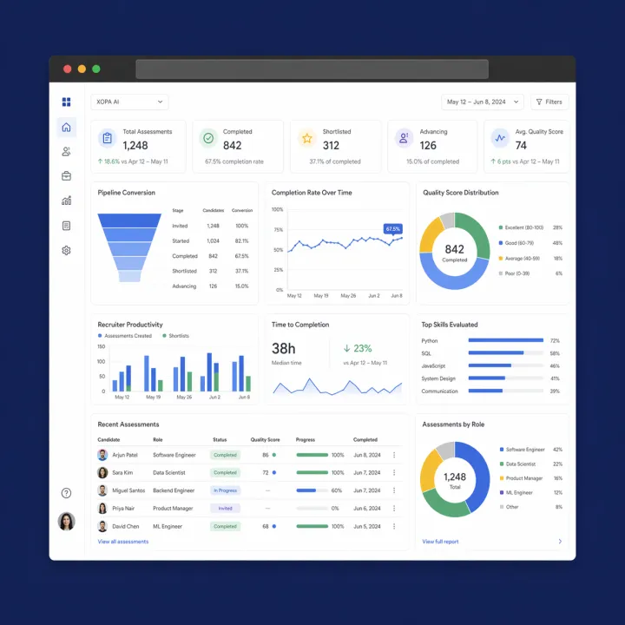Open the Candidates people icon in sidebar

coord(66,151)
